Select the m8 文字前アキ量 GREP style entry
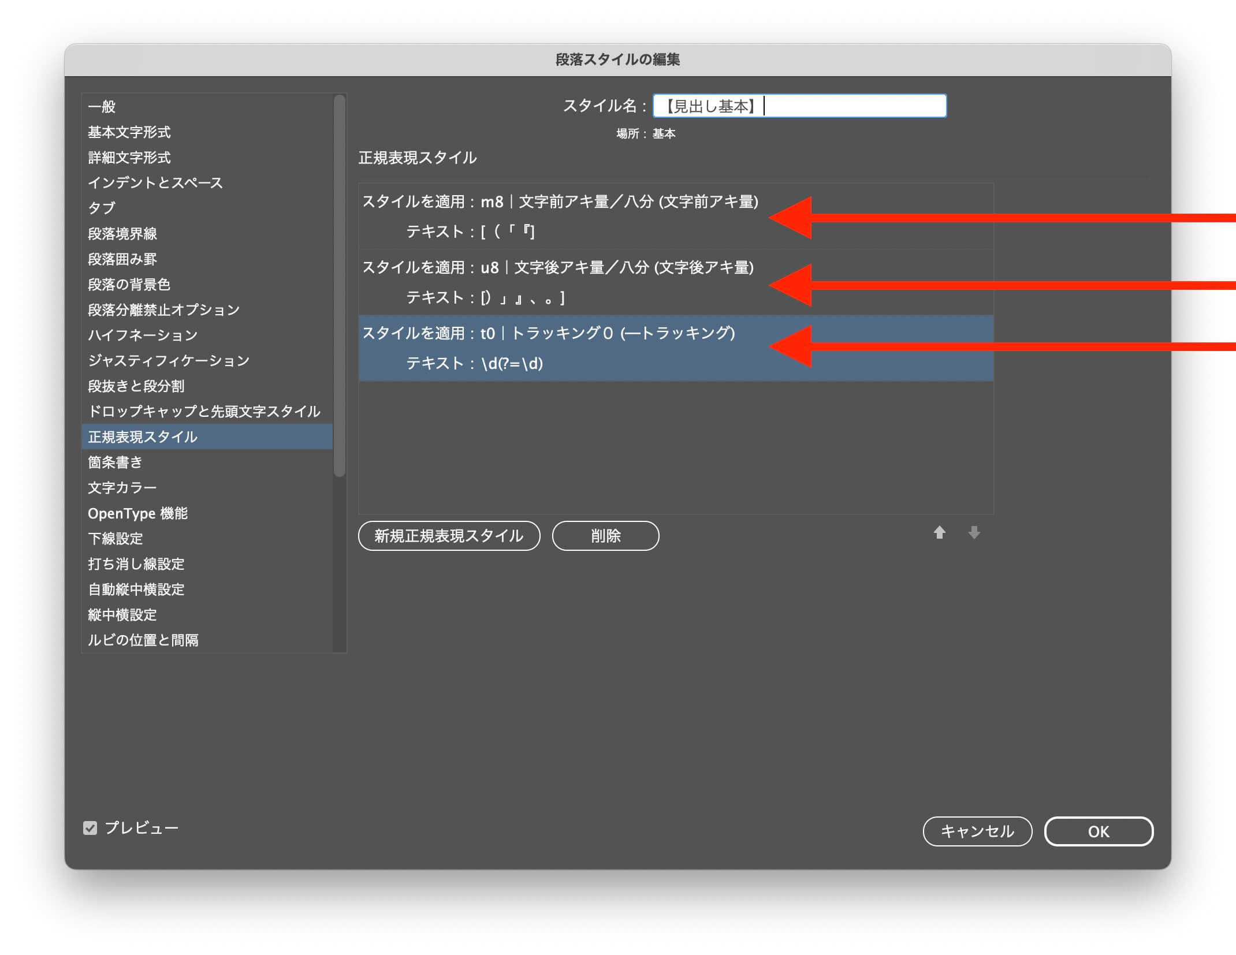The image size is (1236, 955). [560, 216]
